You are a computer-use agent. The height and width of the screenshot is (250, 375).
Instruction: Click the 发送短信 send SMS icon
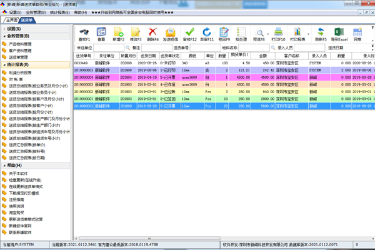click(x=171, y=34)
